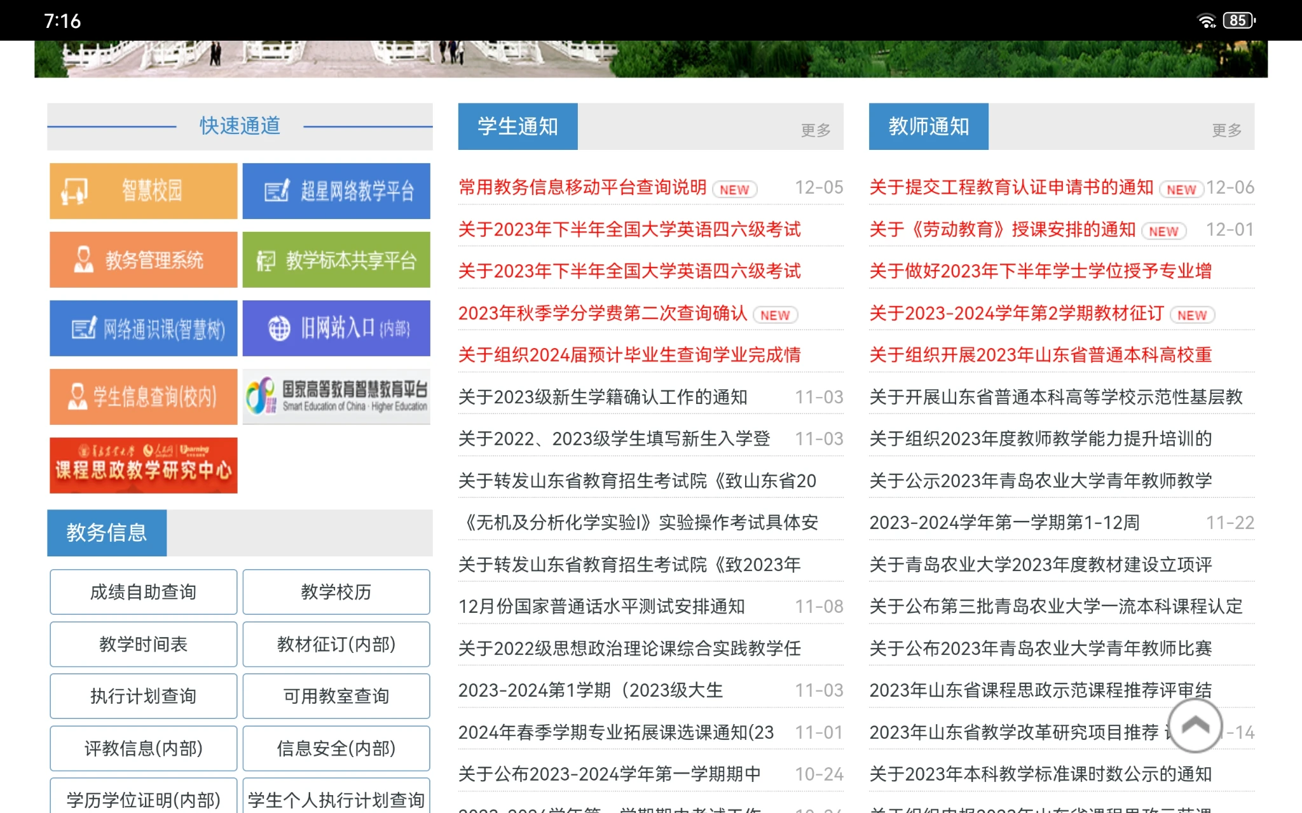Open 国家高等教育智慧教育平台 banner
Image resolution: width=1302 pixels, height=813 pixels.
[x=336, y=396]
